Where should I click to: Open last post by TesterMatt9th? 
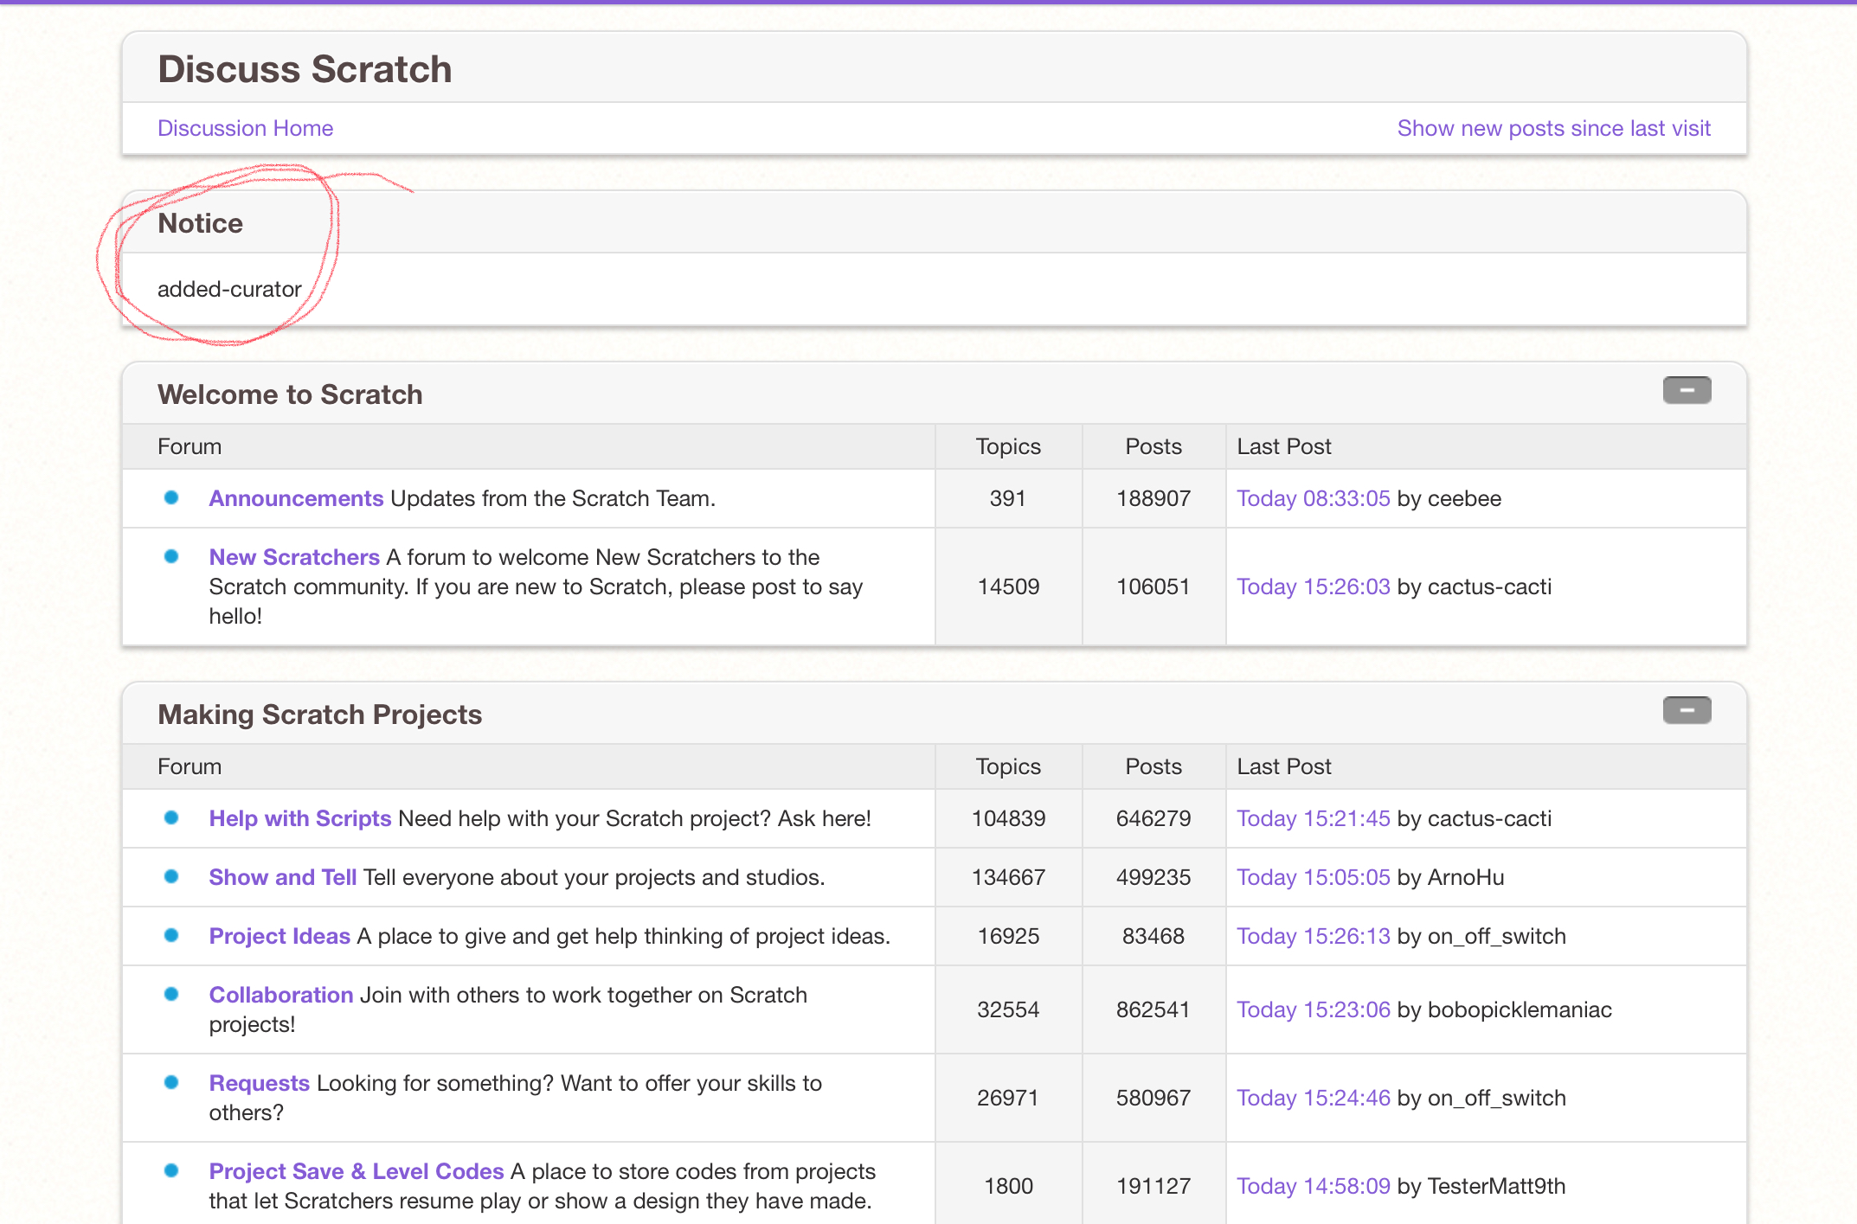click(1313, 1186)
